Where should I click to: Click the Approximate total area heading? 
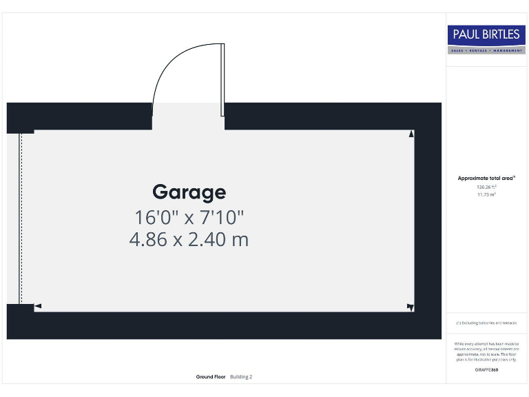coord(486,179)
